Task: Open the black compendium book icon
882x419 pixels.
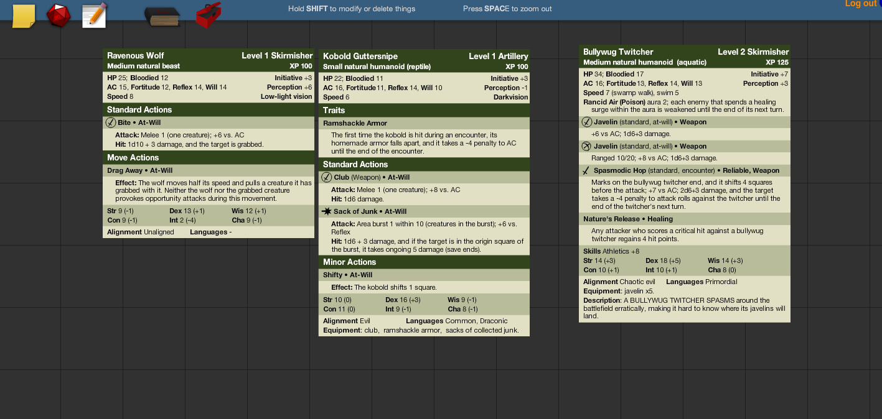Action: point(162,17)
